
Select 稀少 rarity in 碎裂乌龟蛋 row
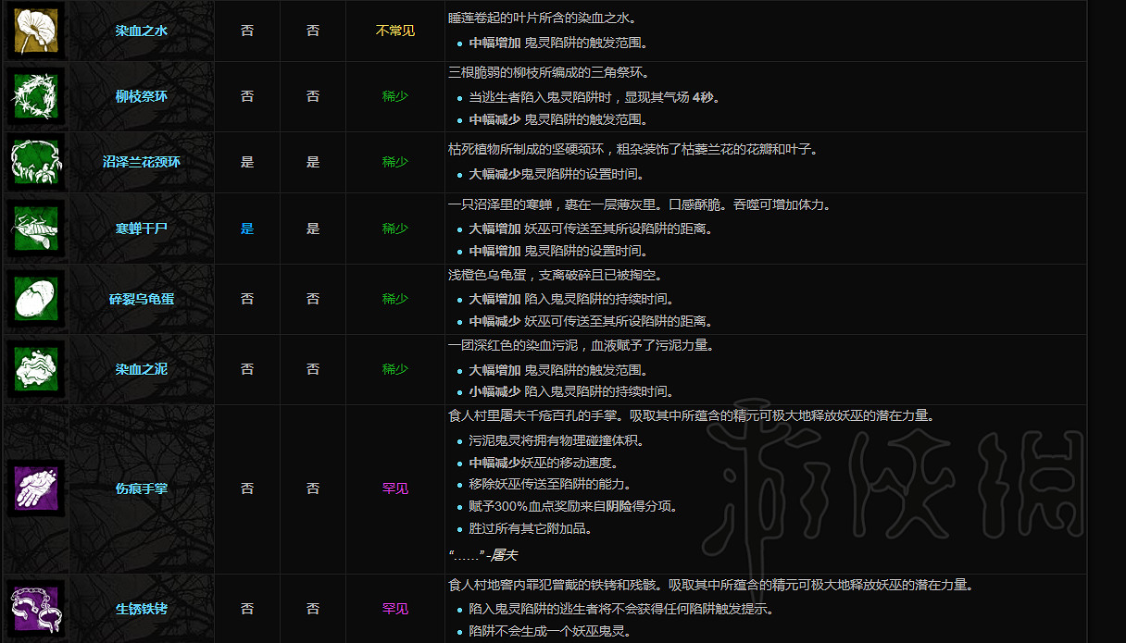coord(394,299)
